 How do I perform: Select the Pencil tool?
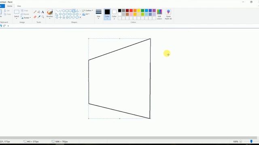(35, 12)
